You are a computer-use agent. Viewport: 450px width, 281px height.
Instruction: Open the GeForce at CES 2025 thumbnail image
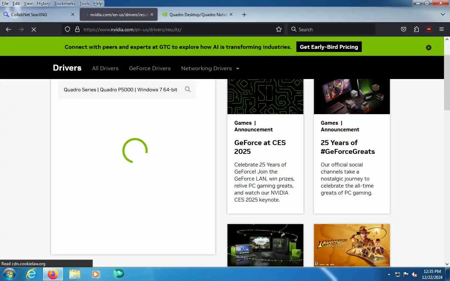[265, 96]
